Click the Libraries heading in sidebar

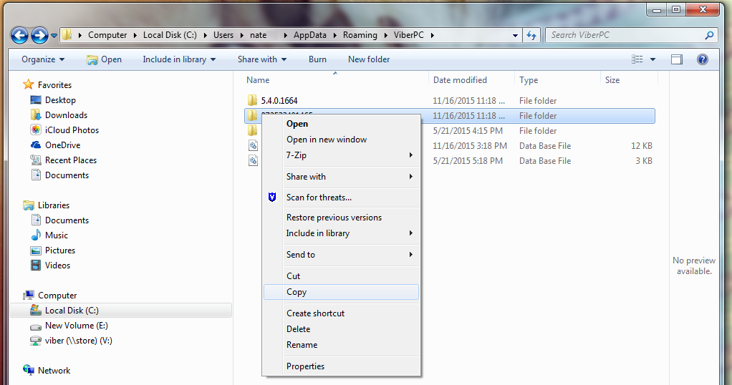point(53,205)
